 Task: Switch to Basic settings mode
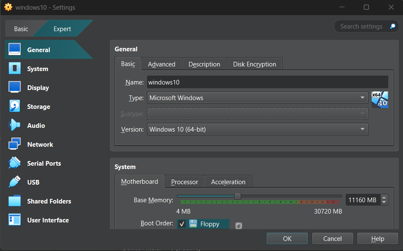(21, 29)
